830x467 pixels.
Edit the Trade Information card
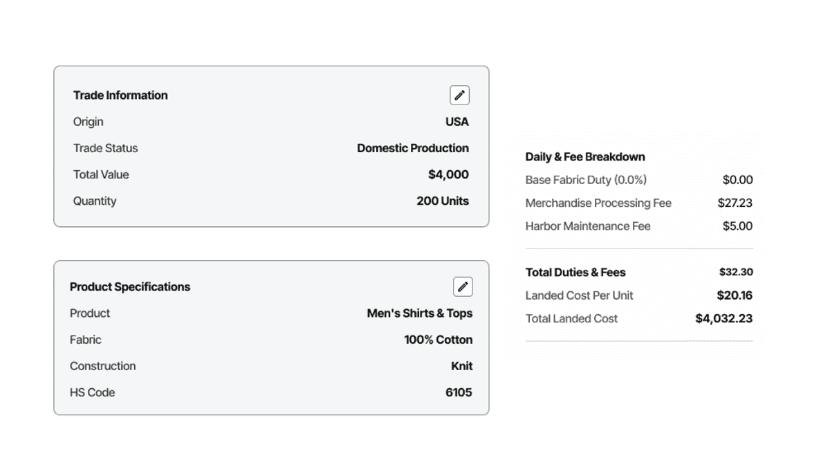point(459,95)
